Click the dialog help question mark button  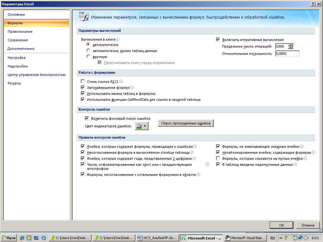313,4
